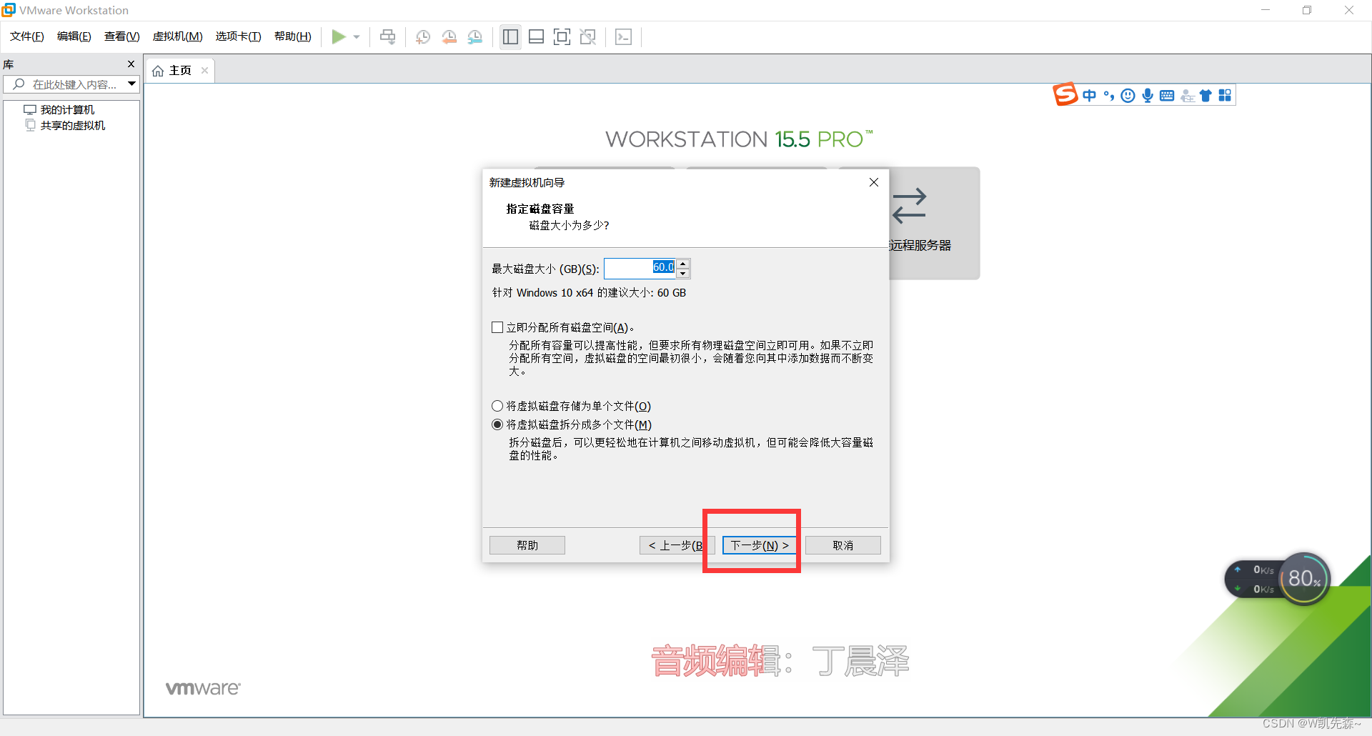Click the 针对 Windows 10 x64 recommended size text
The width and height of the screenshot is (1372, 736).
(x=589, y=292)
